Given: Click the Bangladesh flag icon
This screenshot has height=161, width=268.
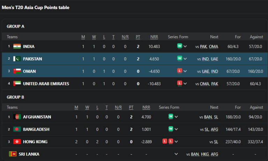Looking at the screenshot, I should (x=17, y=129).
